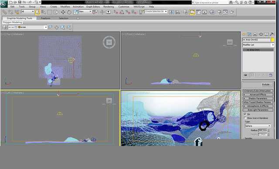279x169 pixels.
Task: Open the Curve Editor icon
Action: coord(198,12)
